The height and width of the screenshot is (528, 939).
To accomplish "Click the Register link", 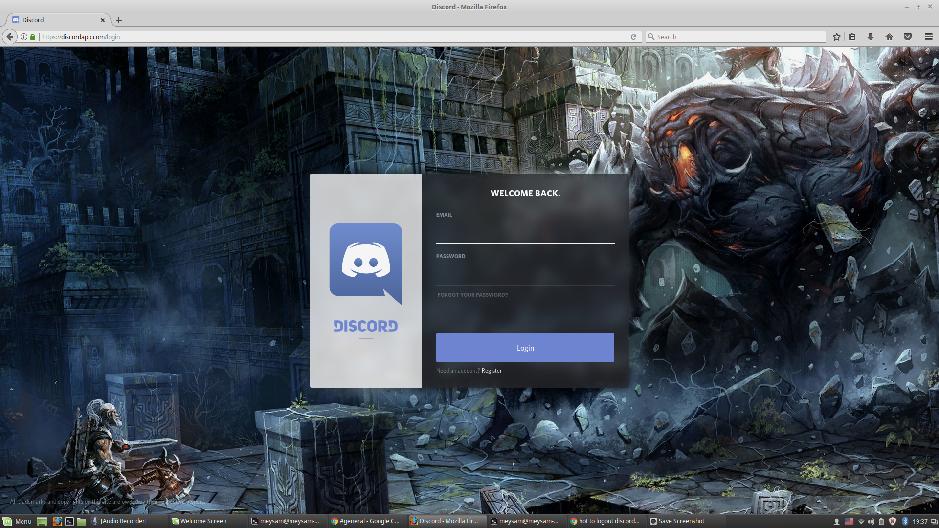I will (492, 371).
